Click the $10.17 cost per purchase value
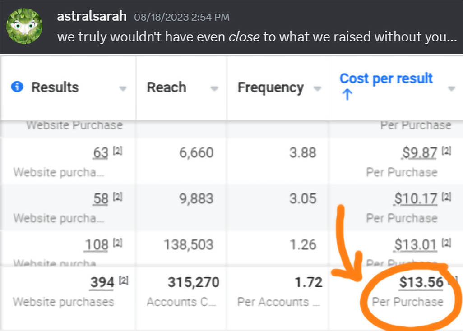This screenshot has width=463, height=331. click(x=416, y=198)
